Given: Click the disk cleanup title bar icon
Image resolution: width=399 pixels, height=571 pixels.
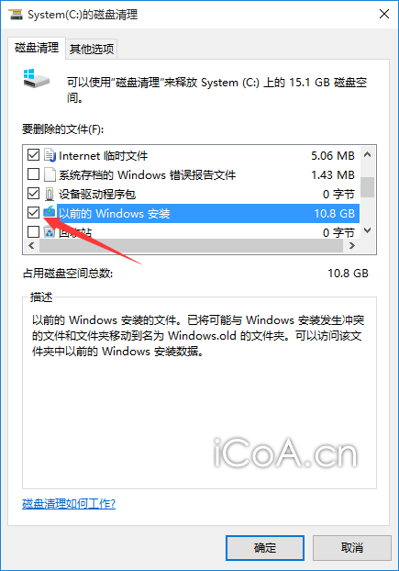Looking at the screenshot, I should [x=16, y=15].
